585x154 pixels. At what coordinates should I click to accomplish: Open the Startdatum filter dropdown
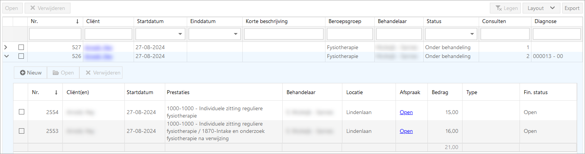point(180,34)
